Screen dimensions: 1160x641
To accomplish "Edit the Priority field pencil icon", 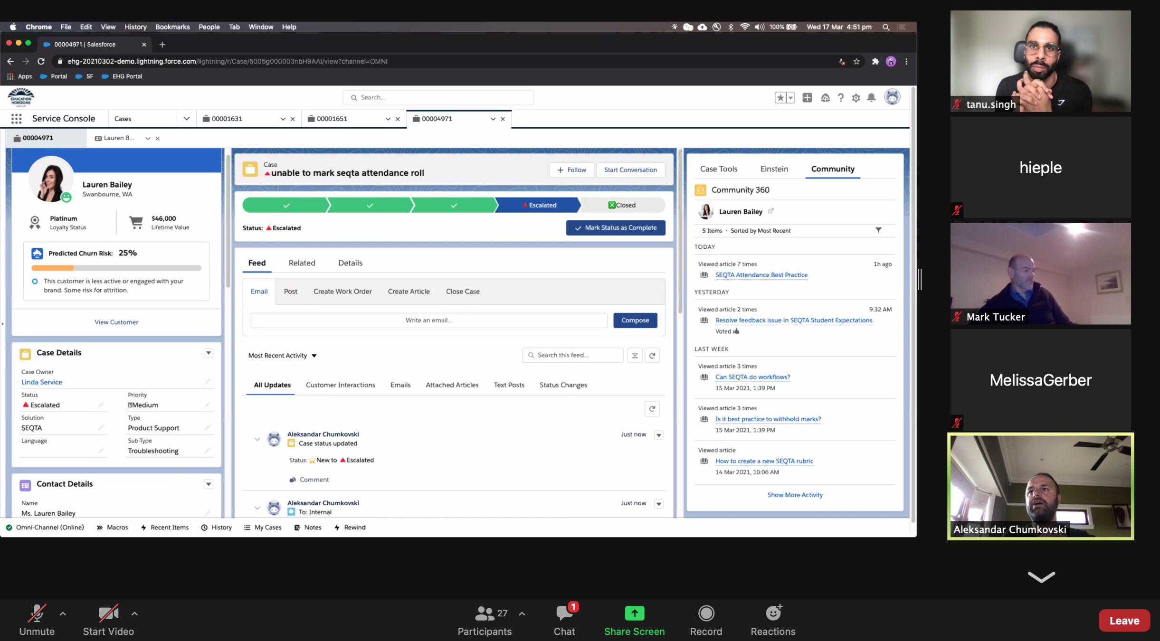I will point(208,405).
